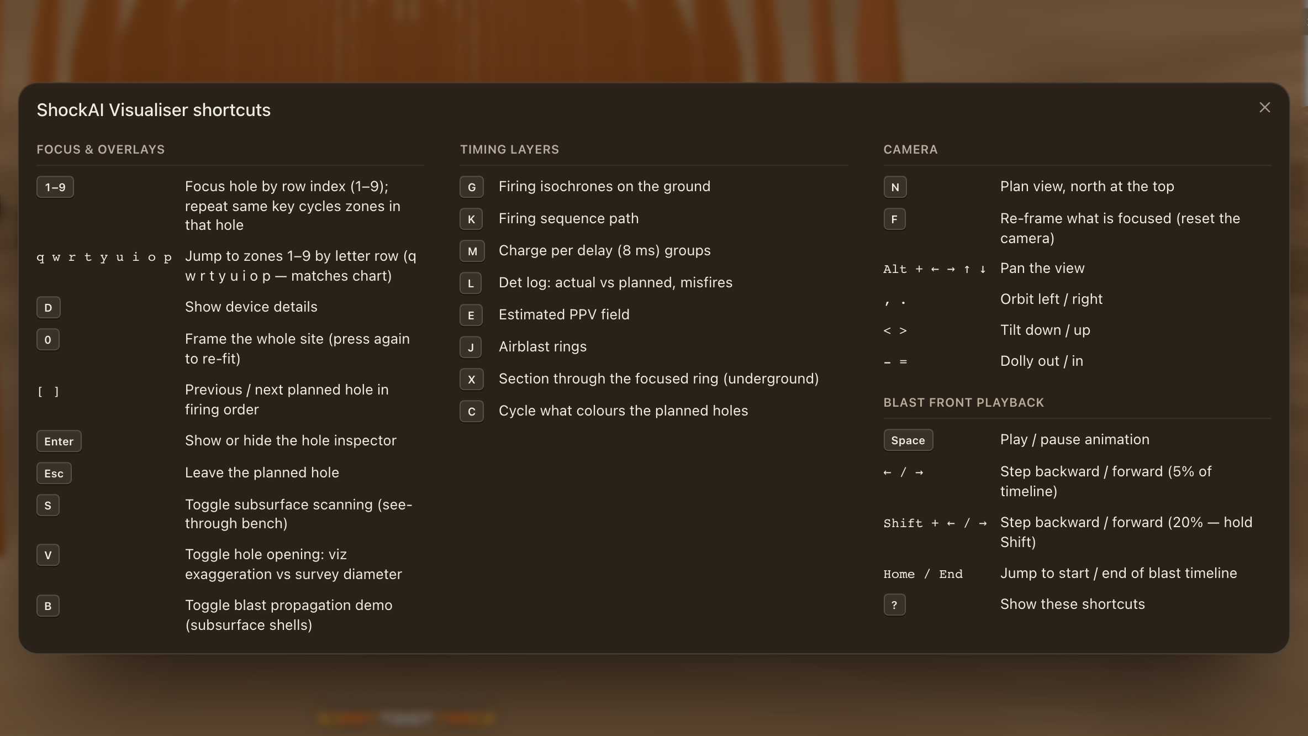The width and height of the screenshot is (1308, 736).
Task: Click 'Plan view, north at the top' text
Action: [1087, 186]
